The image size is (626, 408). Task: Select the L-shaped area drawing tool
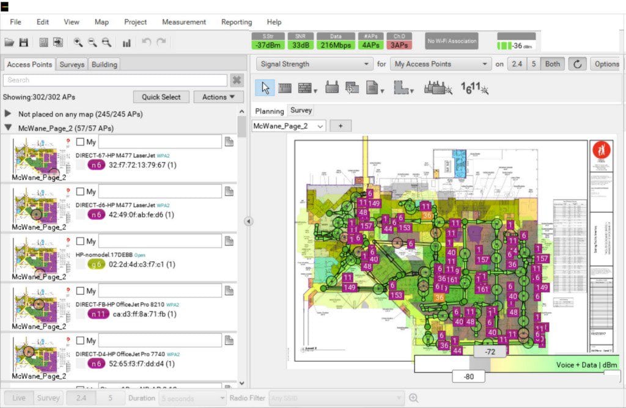pos(401,87)
